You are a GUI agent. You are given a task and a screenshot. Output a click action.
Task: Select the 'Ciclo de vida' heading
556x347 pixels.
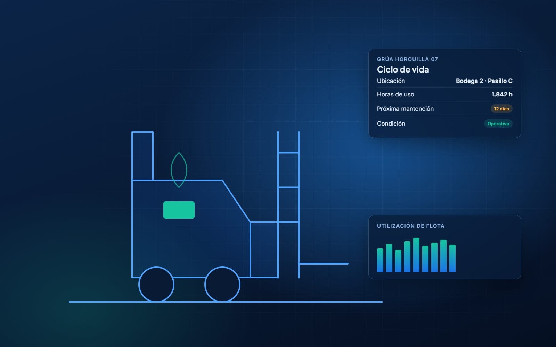[x=403, y=69]
